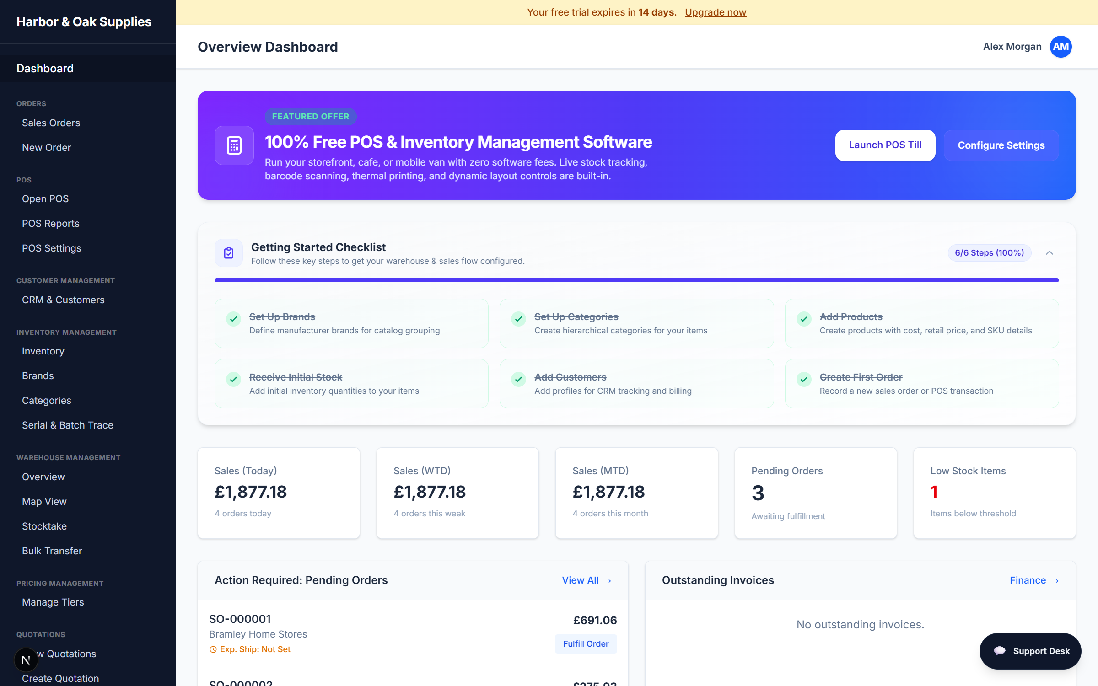Click the Set Up Brands checklist card
The image size is (1098, 686).
pyautogui.click(x=351, y=323)
